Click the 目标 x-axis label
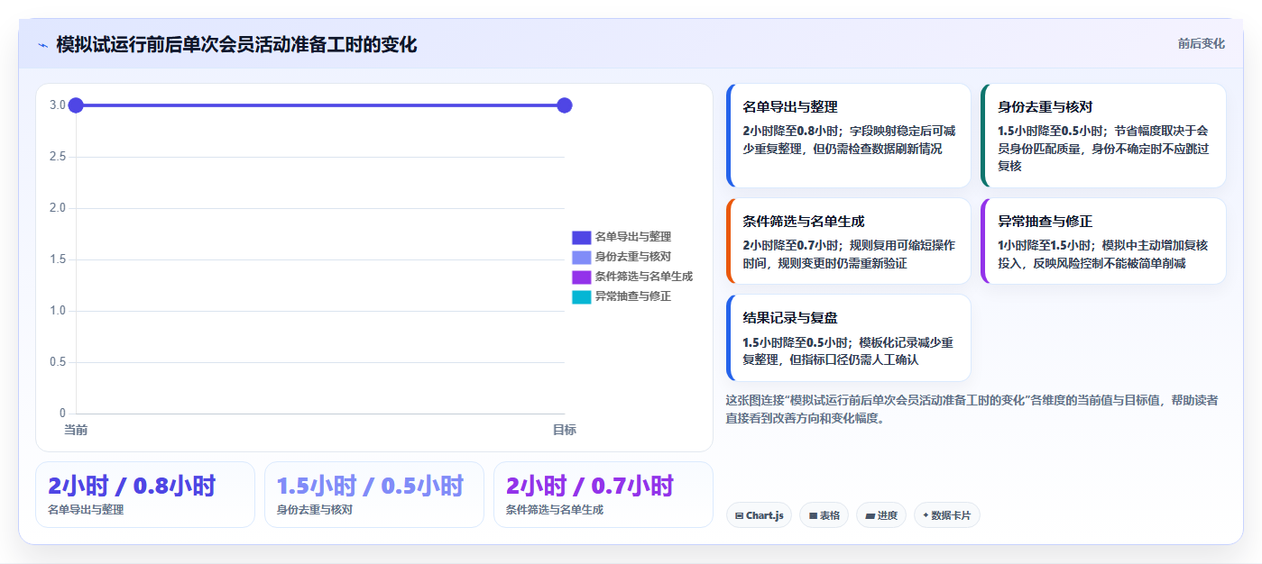The height and width of the screenshot is (564, 1262). (x=565, y=430)
